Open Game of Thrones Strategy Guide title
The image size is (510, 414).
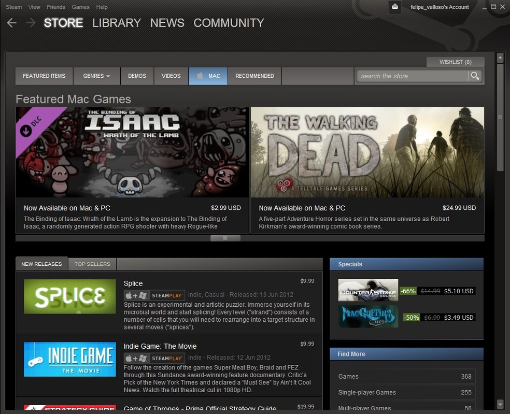pyautogui.click(x=200, y=408)
